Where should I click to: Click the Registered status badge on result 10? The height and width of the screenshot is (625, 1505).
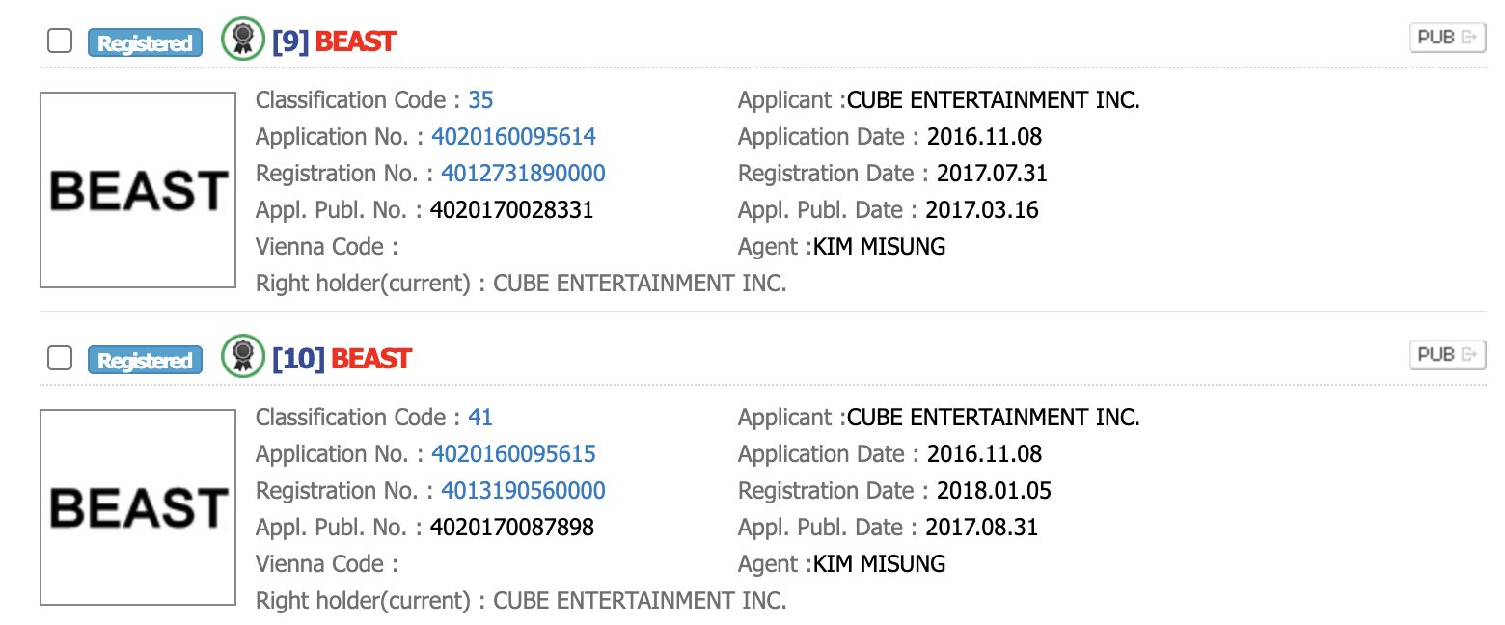pos(145,361)
